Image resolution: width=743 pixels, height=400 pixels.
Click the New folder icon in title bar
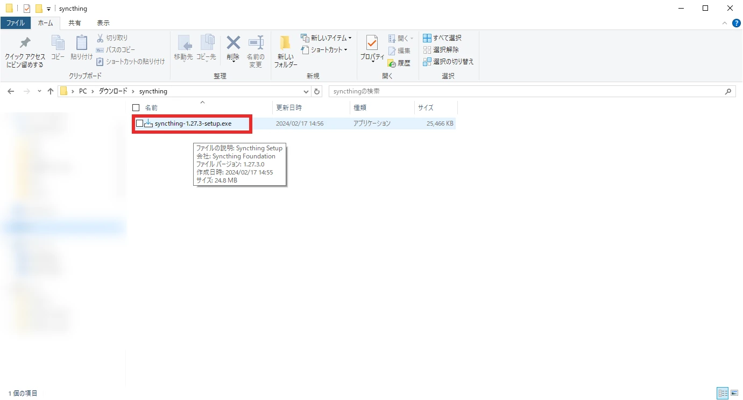(39, 9)
